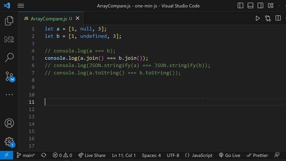Switch git branch main* in status bar
Screen dimensions: 286x161
click(x=25, y=155)
